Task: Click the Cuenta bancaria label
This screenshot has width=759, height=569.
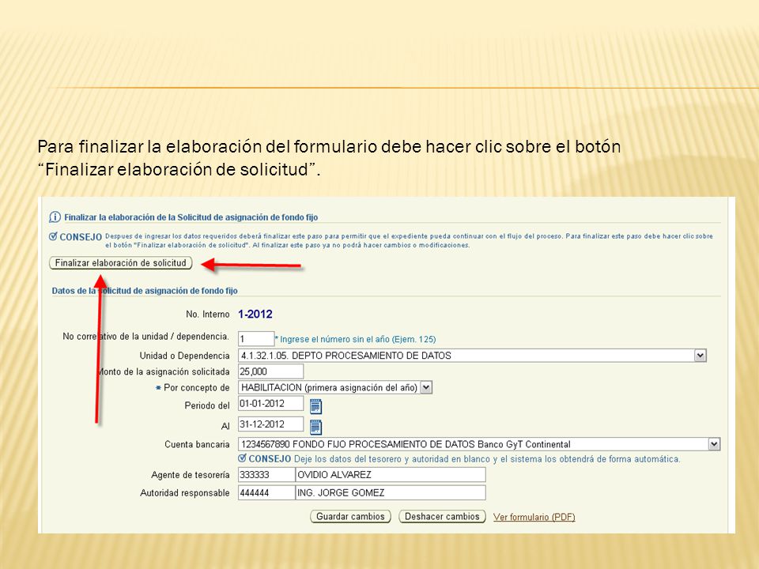Action: pos(197,444)
